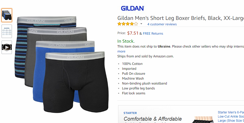Open the size chart thumbnail image
The image size is (244, 123).
click(7, 31)
